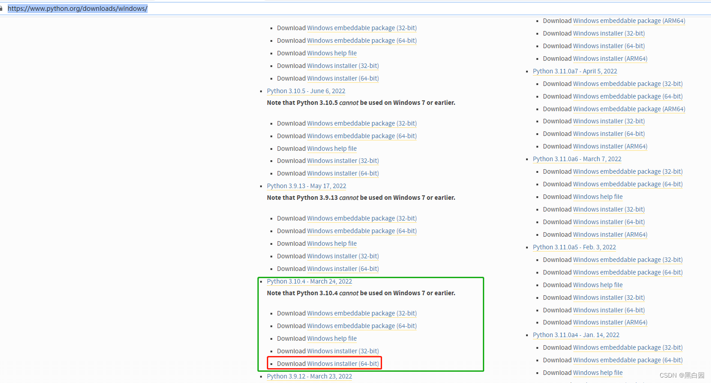Click the note 'Python 3.10.5 cannot be used on Windows 7'

point(361,103)
